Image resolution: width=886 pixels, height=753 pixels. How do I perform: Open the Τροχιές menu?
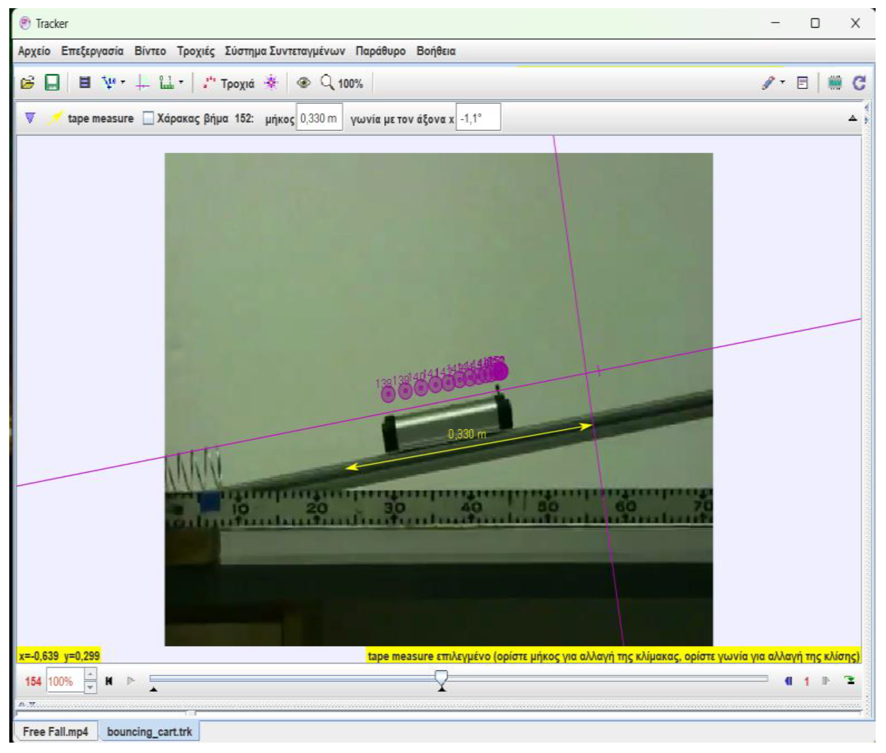pyautogui.click(x=196, y=51)
